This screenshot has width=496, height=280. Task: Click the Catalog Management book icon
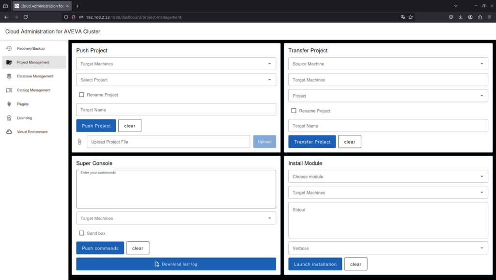(9, 90)
